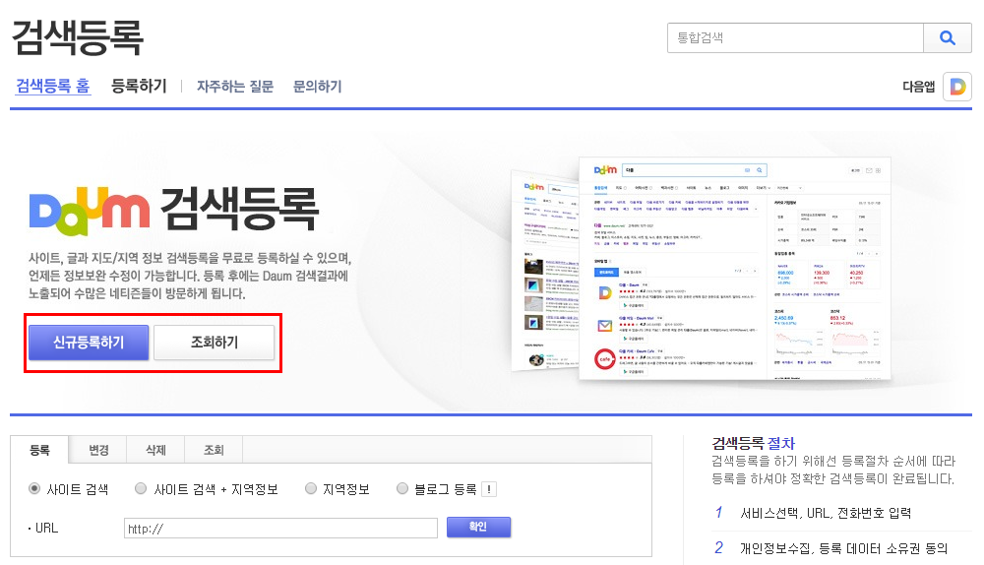Switch to the 등록 tab
This screenshot has width=984, height=565.
point(39,450)
